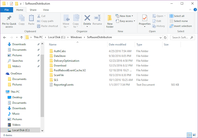Switch to Details view icon
This screenshot has height=138, width=198.
(x=189, y=135)
